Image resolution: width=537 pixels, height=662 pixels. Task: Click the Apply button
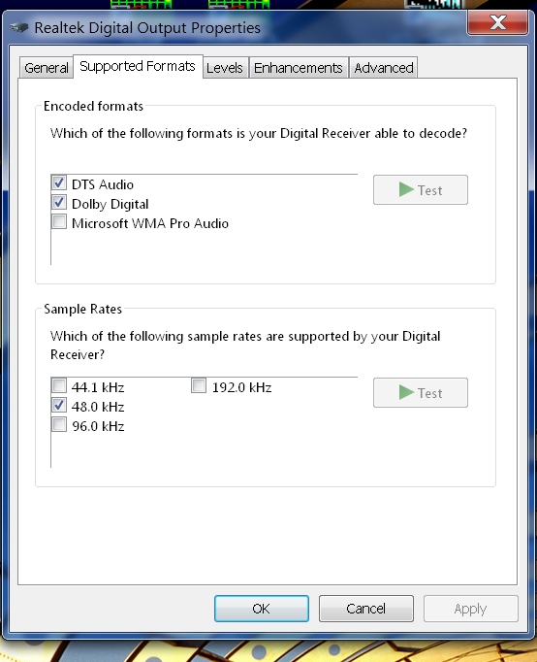pos(470,609)
